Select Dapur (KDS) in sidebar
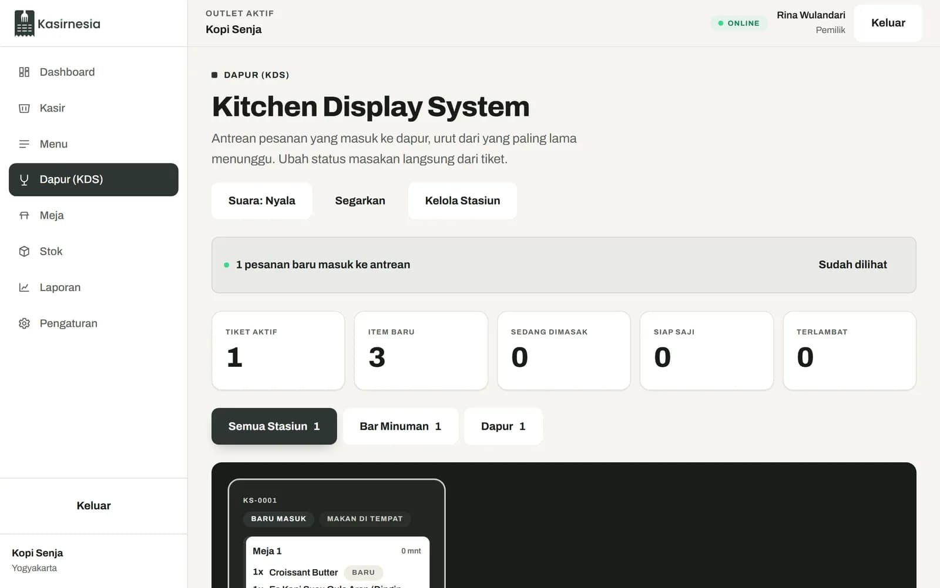The height and width of the screenshot is (588, 940). (93, 180)
